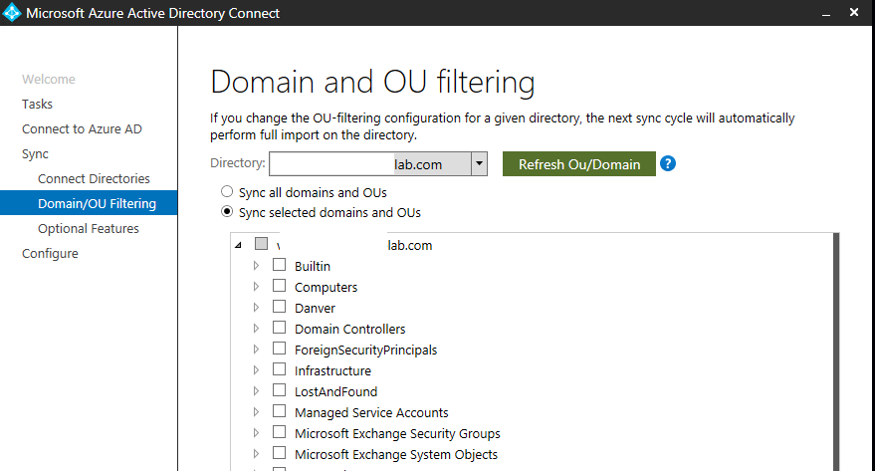
Task: Go to the Configure step
Action: (x=50, y=253)
